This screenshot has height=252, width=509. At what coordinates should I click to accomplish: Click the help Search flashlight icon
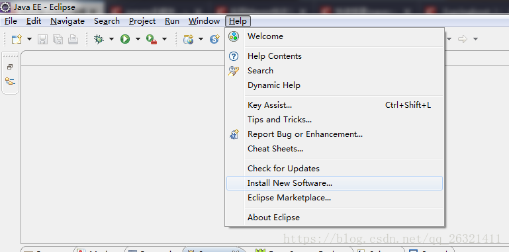click(x=234, y=71)
